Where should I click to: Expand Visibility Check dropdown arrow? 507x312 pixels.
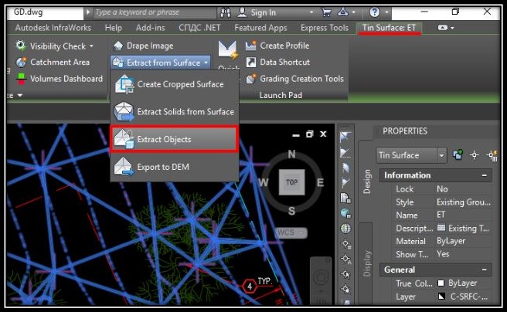pyautogui.click(x=91, y=46)
